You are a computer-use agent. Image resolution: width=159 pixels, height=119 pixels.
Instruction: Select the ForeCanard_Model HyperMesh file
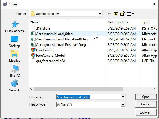(50, 56)
